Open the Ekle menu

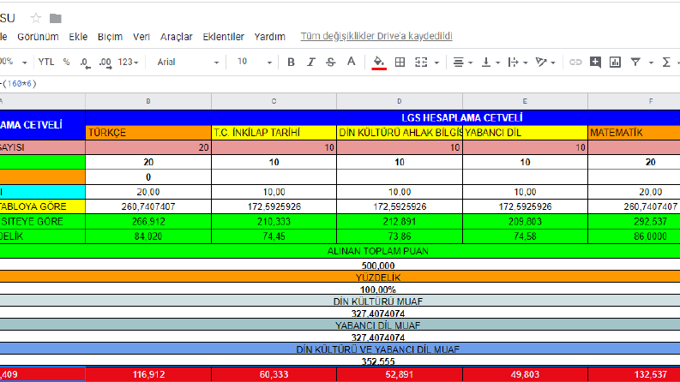click(x=78, y=37)
